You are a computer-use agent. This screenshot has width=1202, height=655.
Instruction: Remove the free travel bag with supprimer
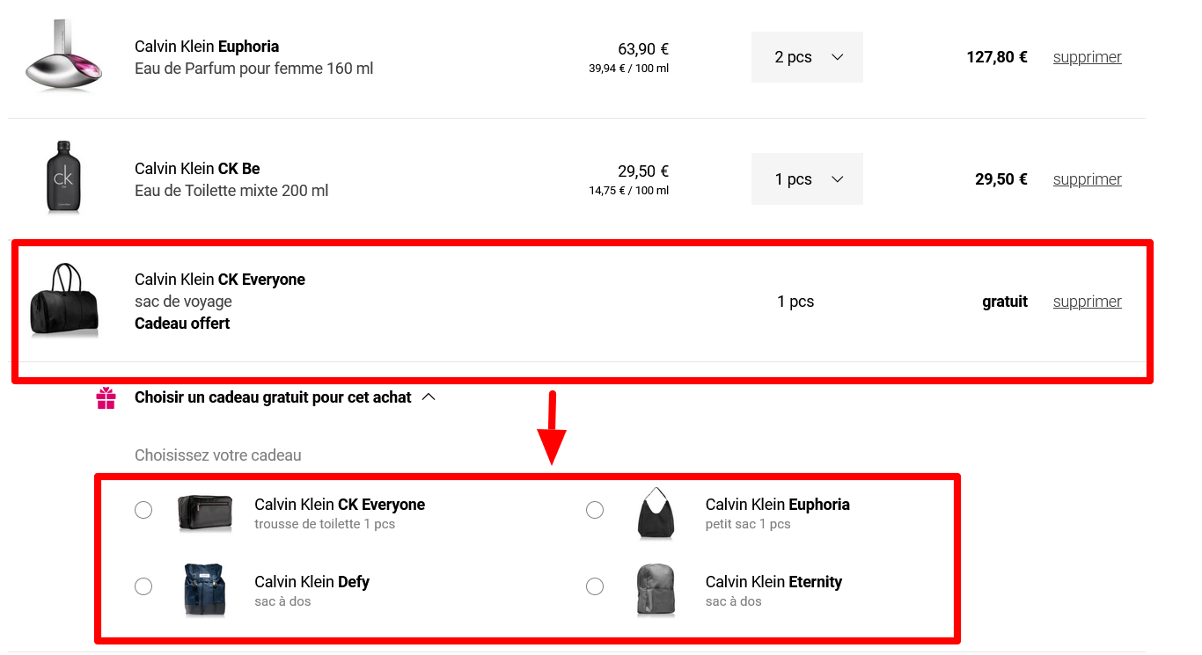tap(1087, 302)
